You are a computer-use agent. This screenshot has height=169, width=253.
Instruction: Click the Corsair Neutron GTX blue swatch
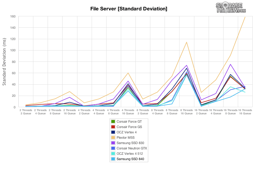pos(113,148)
